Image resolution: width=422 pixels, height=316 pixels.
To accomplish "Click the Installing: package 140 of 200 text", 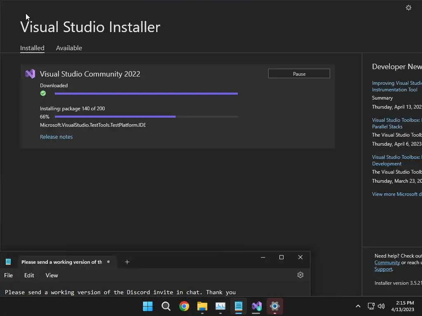I will click(x=73, y=109).
